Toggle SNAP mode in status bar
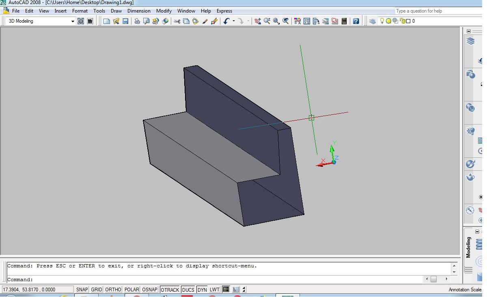 82,290
